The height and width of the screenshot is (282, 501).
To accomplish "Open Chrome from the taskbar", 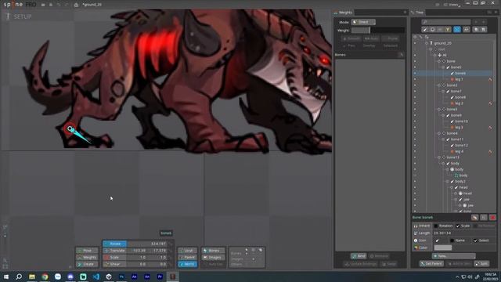I will 45,277.
